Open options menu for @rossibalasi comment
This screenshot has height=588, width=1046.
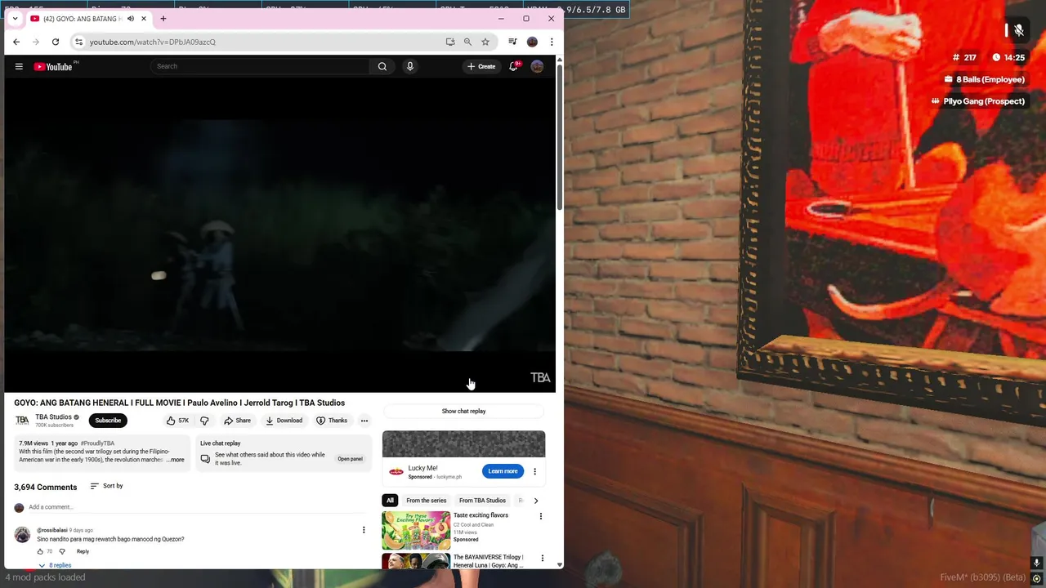364,530
